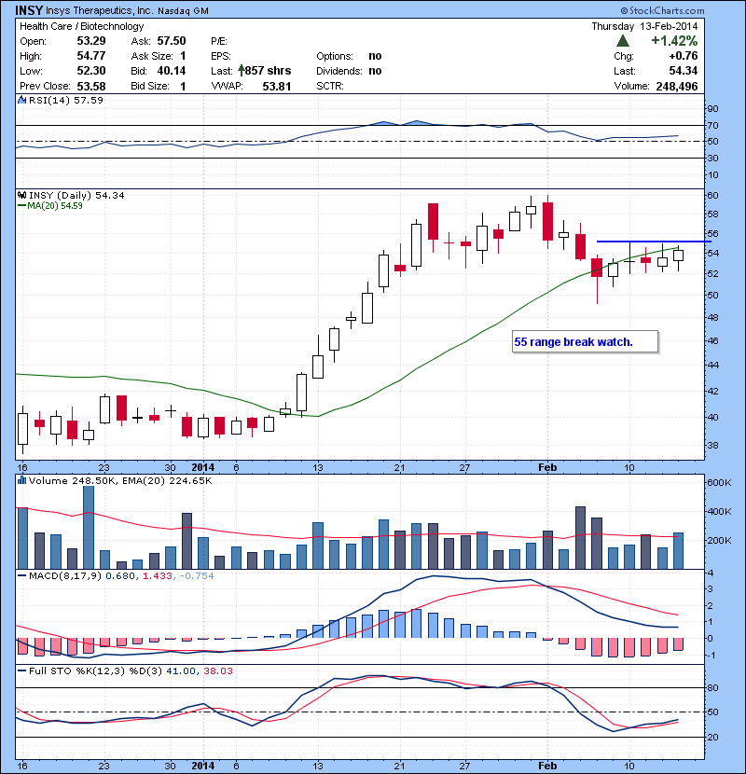Click the Options: label
The image size is (746, 774).
point(335,56)
